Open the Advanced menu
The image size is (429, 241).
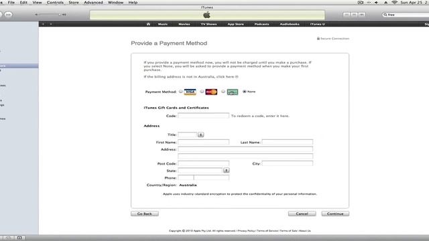pyautogui.click(x=93, y=3)
